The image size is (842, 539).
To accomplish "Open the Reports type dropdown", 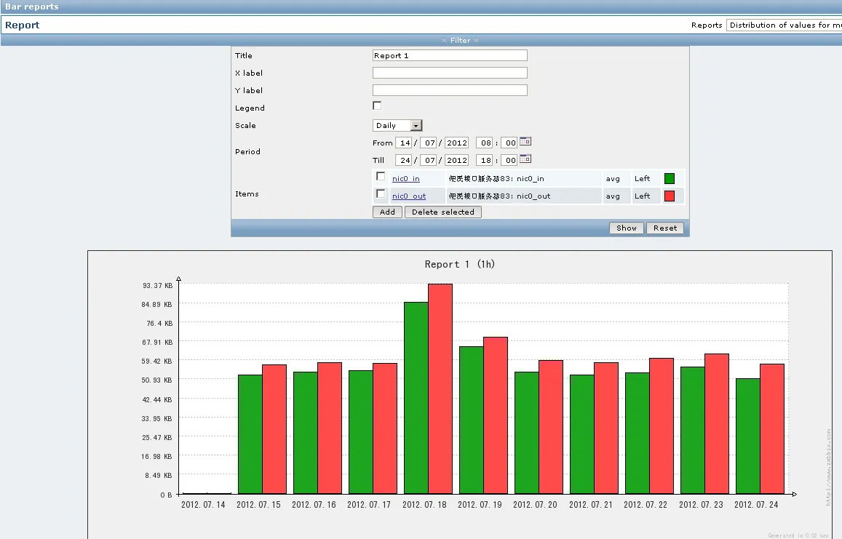I will click(x=784, y=25).
